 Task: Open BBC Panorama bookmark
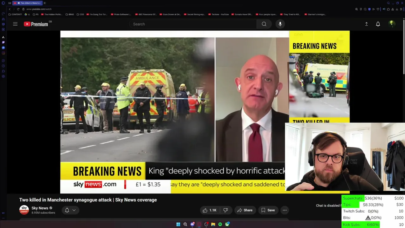click(x=146, y=14)
